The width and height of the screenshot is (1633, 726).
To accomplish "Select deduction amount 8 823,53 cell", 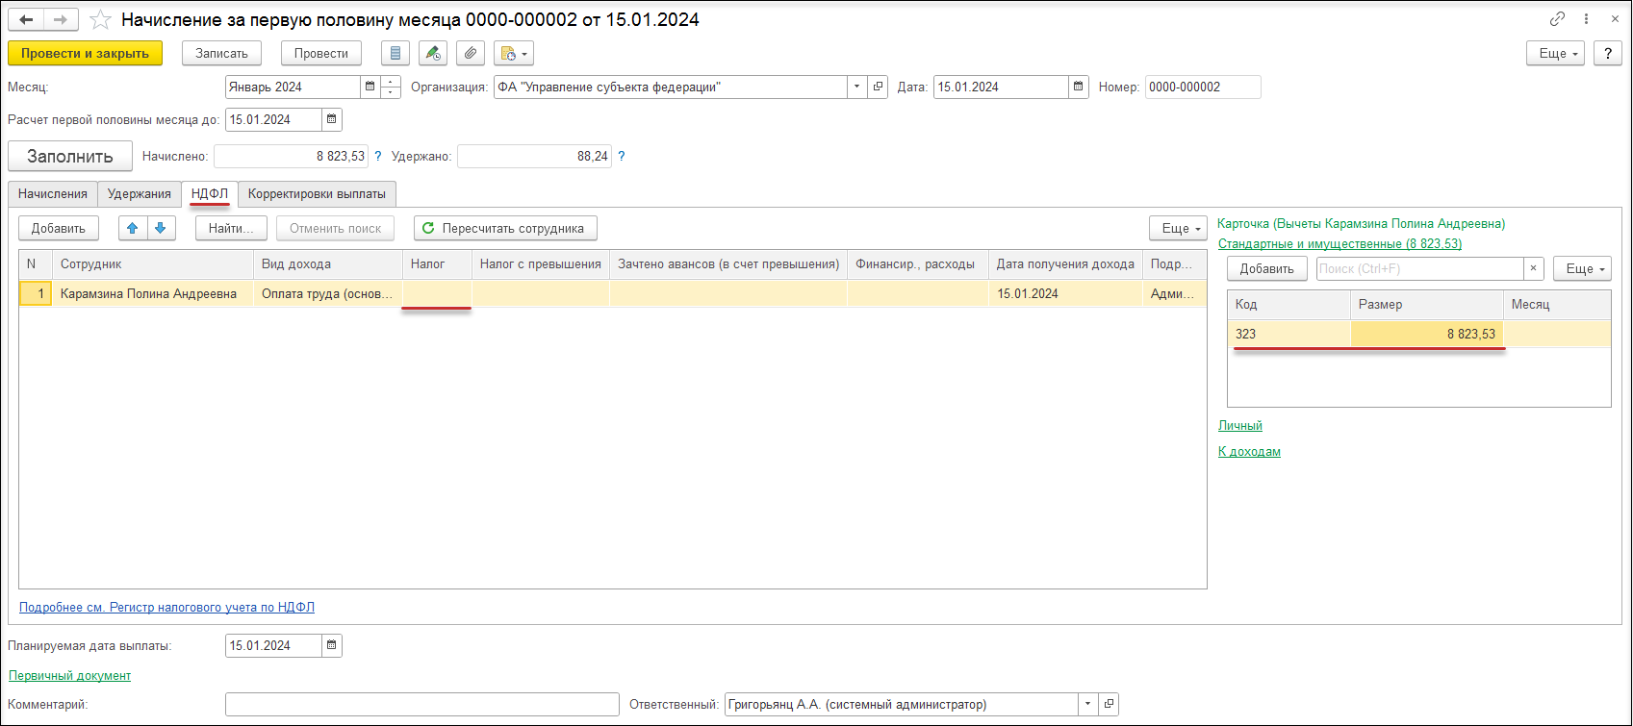I will tap(1426, 334).
